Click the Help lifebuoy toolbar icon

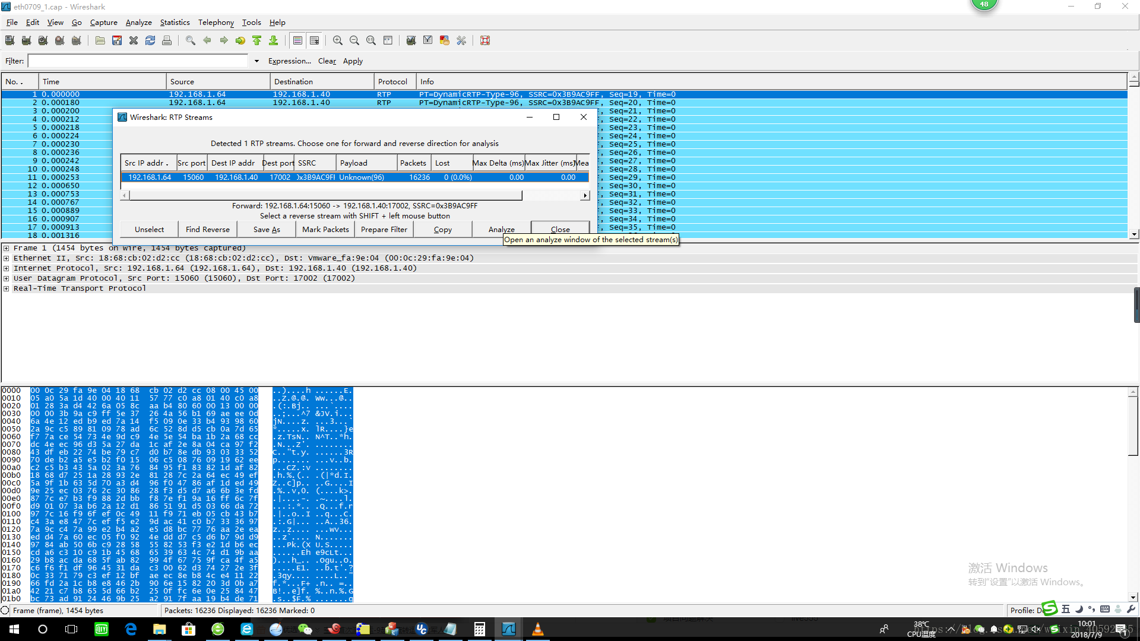485,40
